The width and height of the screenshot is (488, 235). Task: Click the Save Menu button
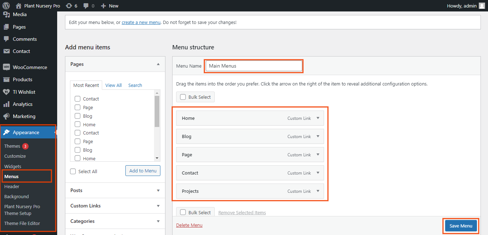(x=461, y=226)
